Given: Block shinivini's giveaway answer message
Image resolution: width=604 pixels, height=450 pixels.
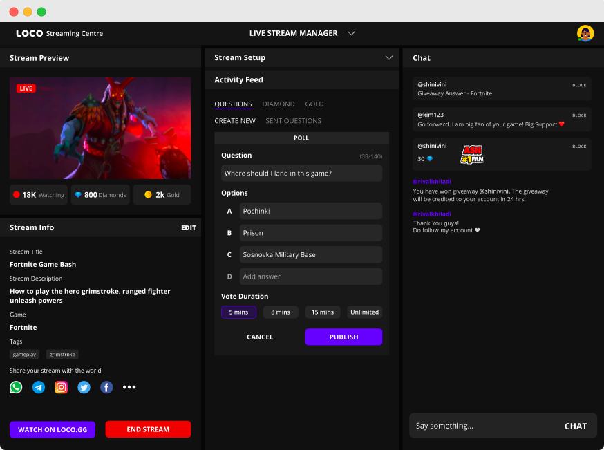Looking at the screenshot, I should pos(579,85).
